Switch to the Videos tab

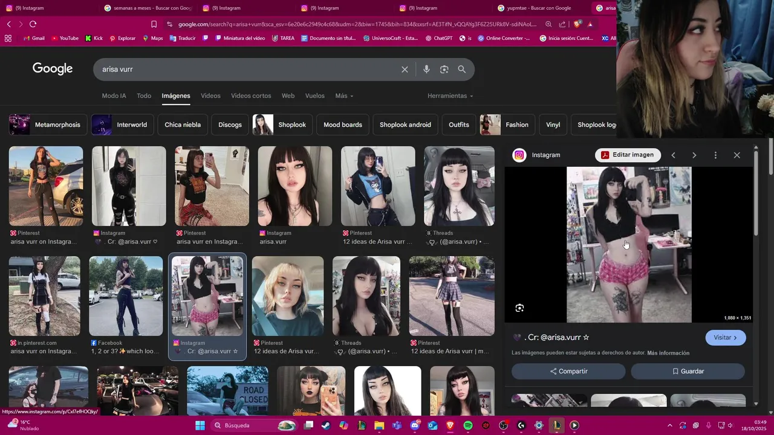(210, 96)
